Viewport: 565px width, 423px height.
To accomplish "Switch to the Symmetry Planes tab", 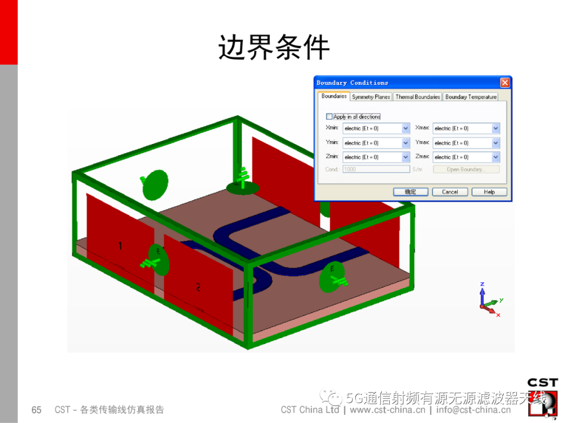I will (x=371, y=97).
